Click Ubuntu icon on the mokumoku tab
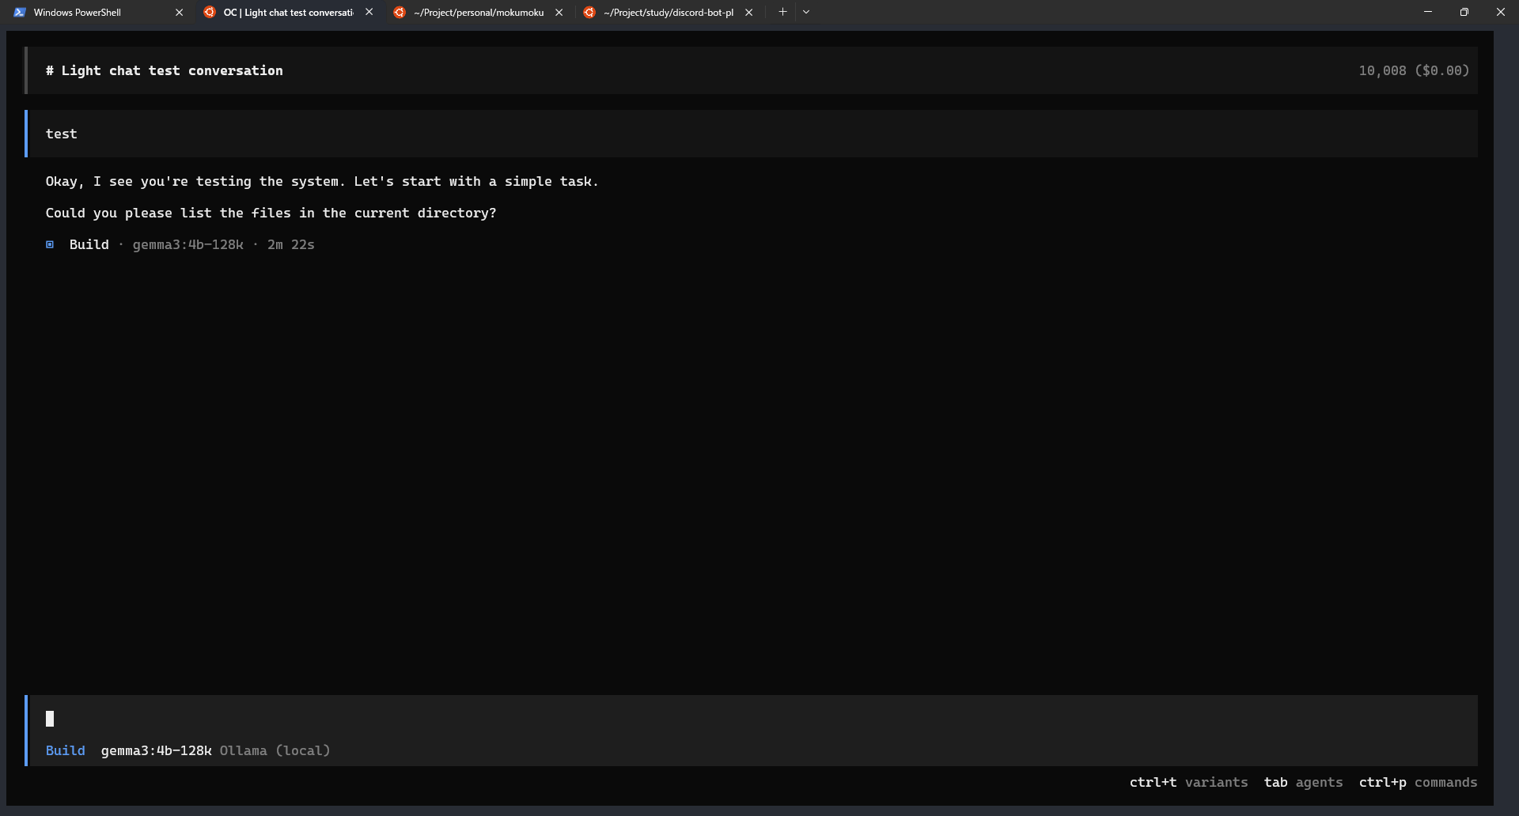The image size is (1519, 816). (x=400, y=13)
